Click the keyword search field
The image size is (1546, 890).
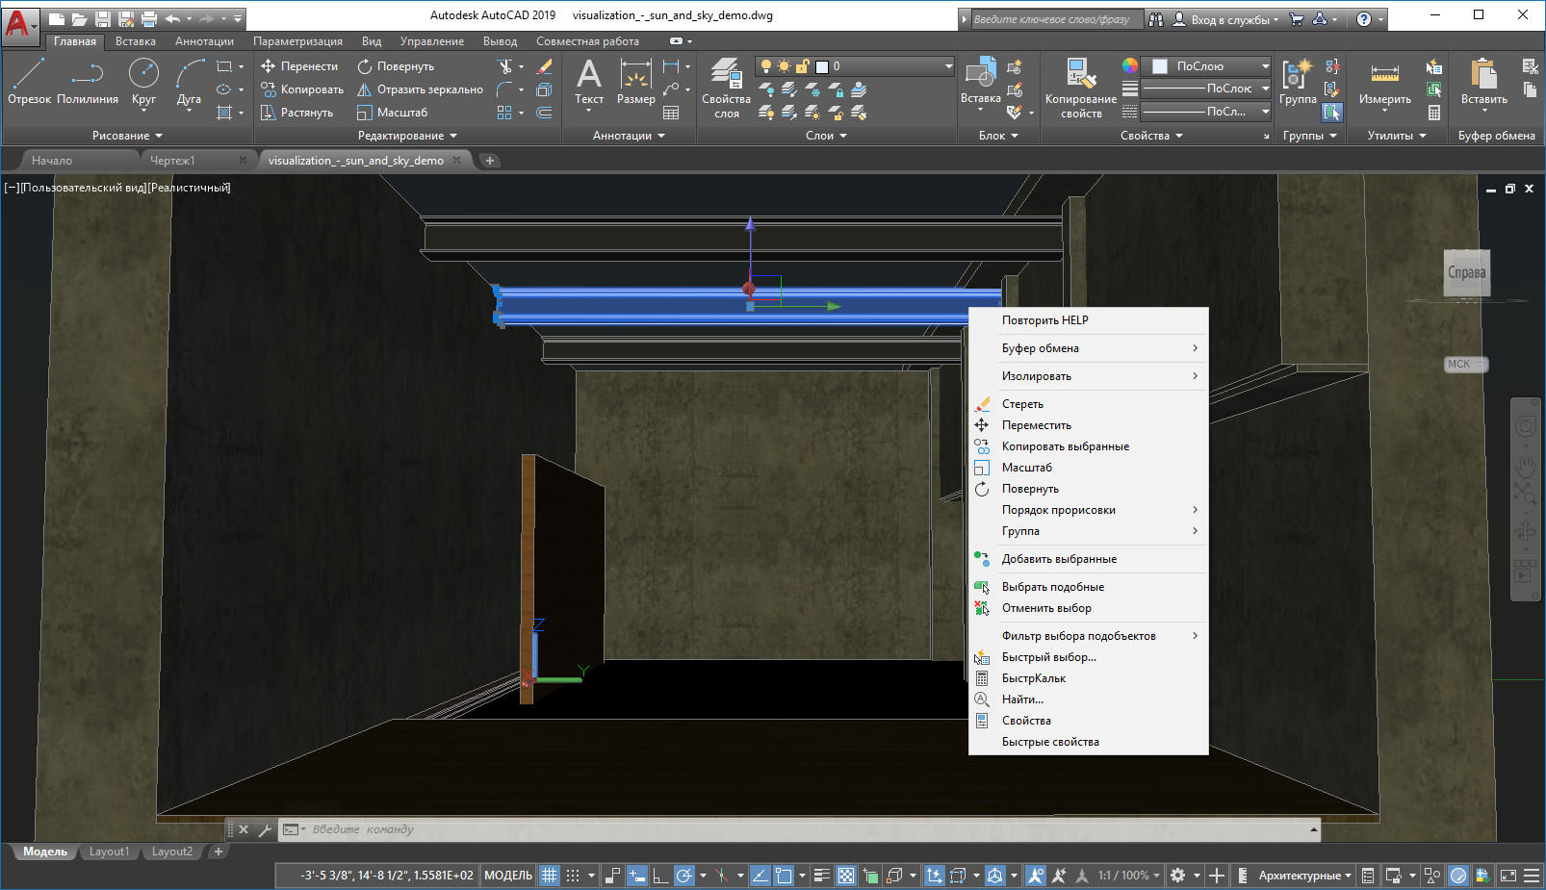point(1055,19)
